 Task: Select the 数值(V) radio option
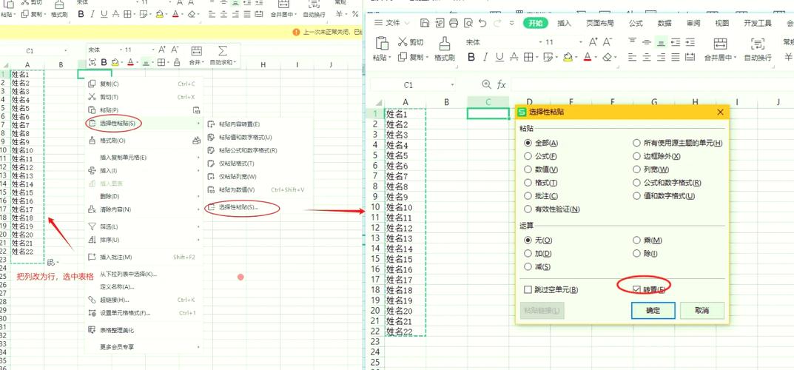pyautogui.click(x=528, y=169)
